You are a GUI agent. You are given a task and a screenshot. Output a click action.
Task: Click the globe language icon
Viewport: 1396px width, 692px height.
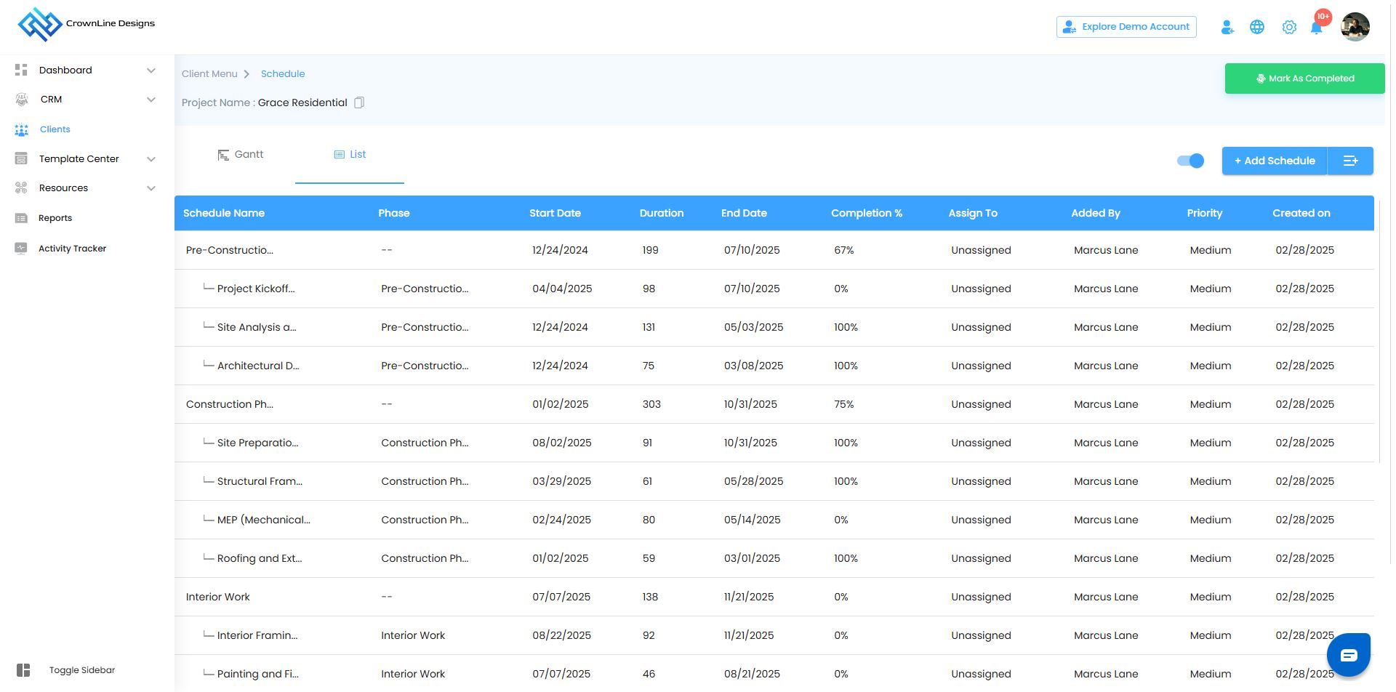1256,28
